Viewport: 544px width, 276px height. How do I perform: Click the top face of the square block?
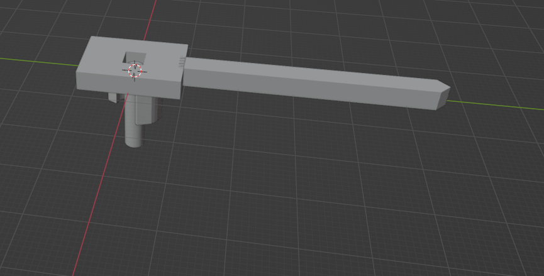click(x=132, y=59)
